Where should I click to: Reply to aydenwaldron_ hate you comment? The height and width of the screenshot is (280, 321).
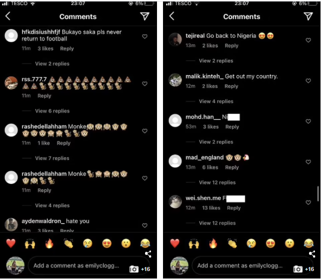click(67, 230)
